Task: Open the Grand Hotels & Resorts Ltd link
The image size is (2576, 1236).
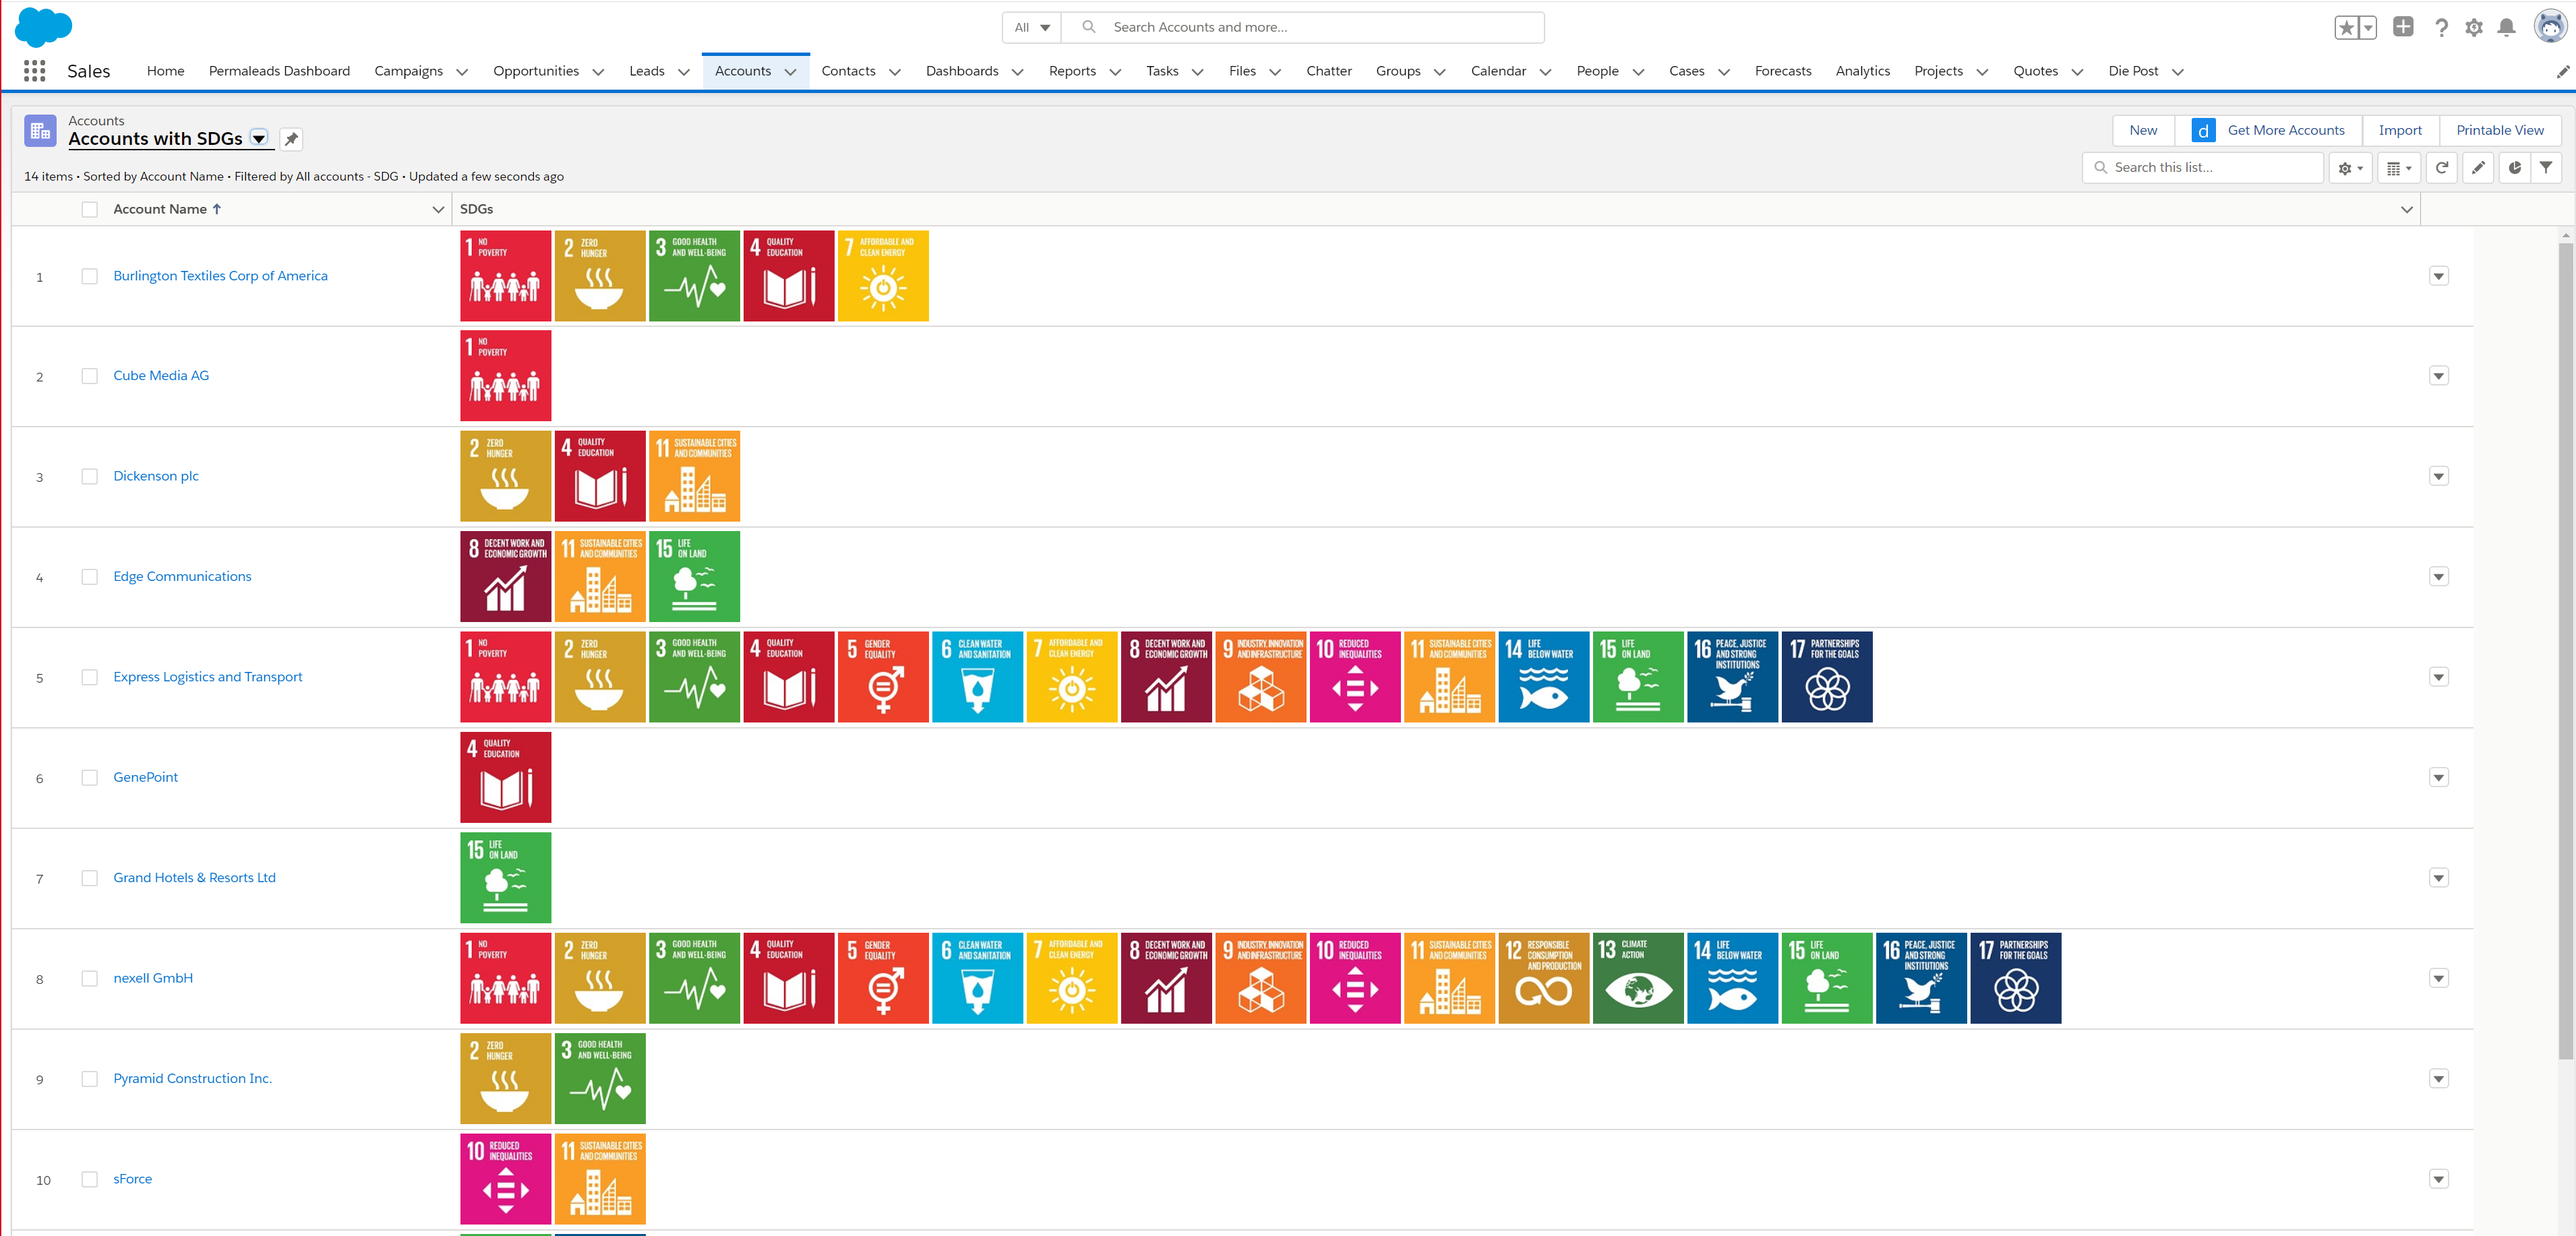Action: (x=193, y=877)
